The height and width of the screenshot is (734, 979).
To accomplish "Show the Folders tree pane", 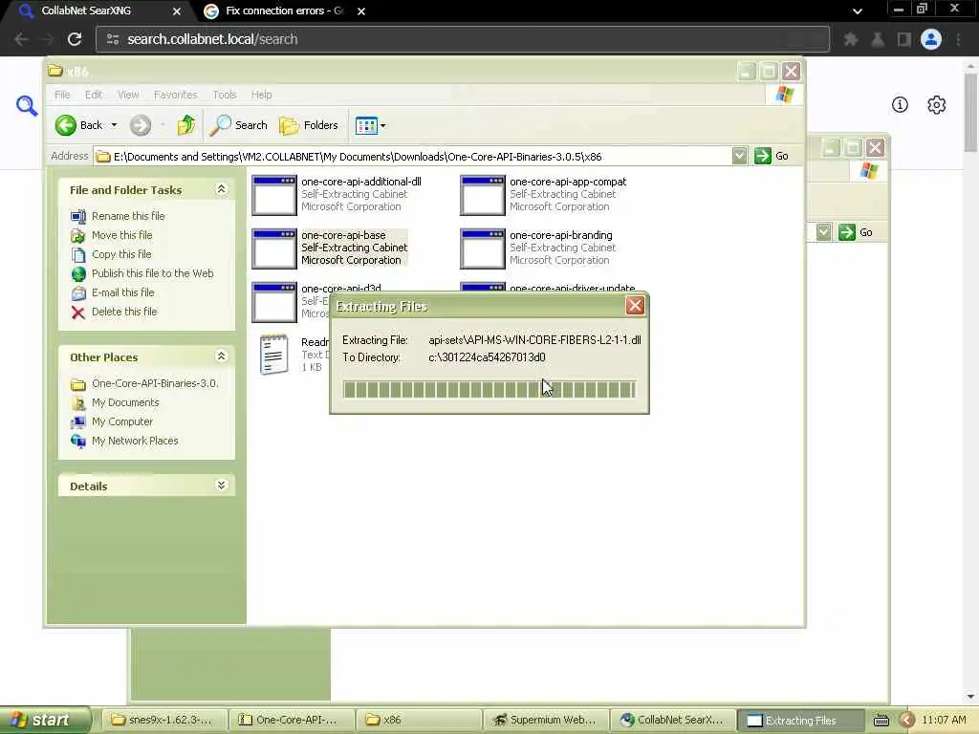I will tap(309, 125).
